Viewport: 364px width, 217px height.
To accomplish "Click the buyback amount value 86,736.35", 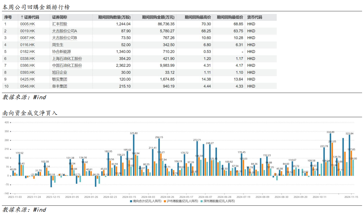I will (166, 24).
